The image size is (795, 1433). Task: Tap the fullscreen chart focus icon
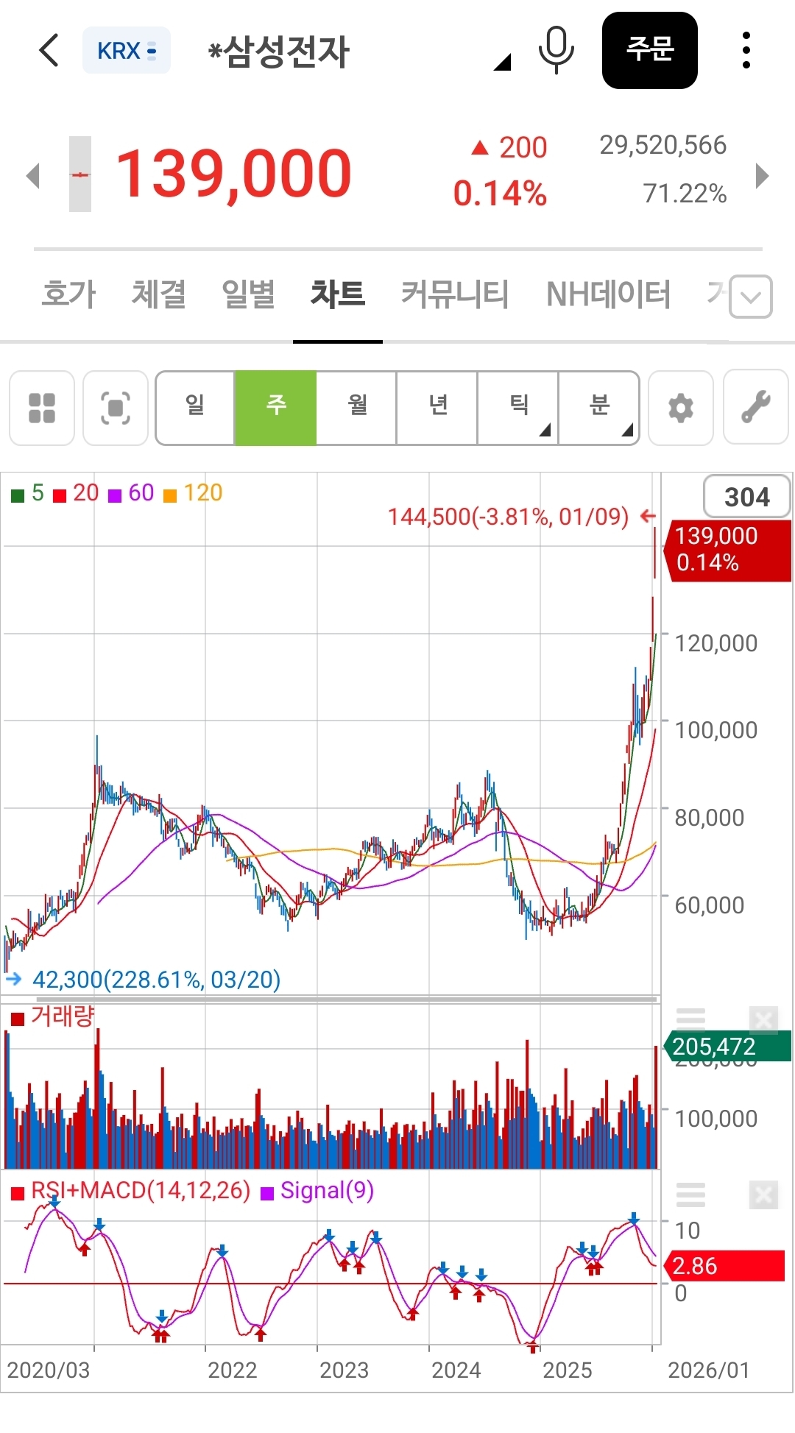(116, 408)
